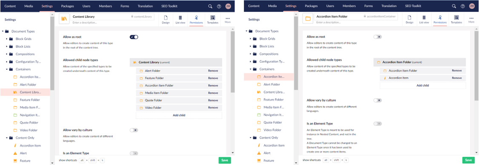Open search in the left window header
Screen dimensions: 479x165
(x=210, y=6)
